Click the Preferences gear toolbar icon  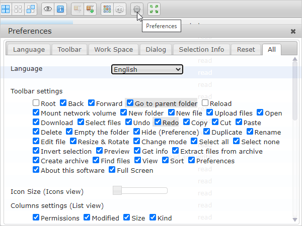[137, 9]
